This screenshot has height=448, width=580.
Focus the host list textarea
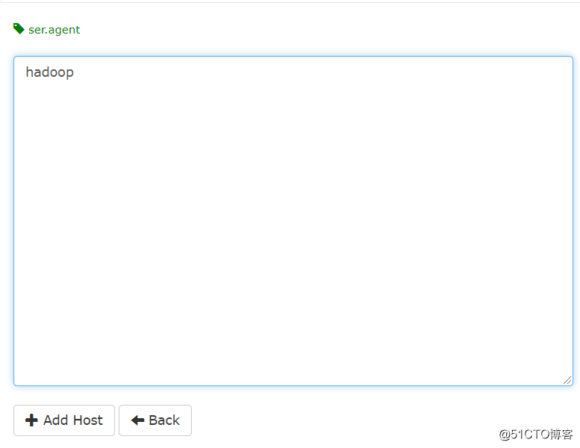[x=293, y=221]
